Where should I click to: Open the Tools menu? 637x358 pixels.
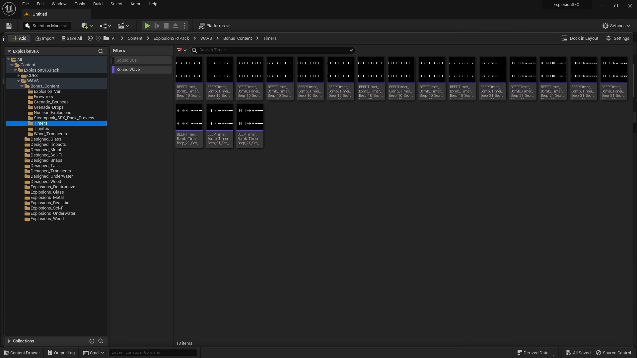80,4
